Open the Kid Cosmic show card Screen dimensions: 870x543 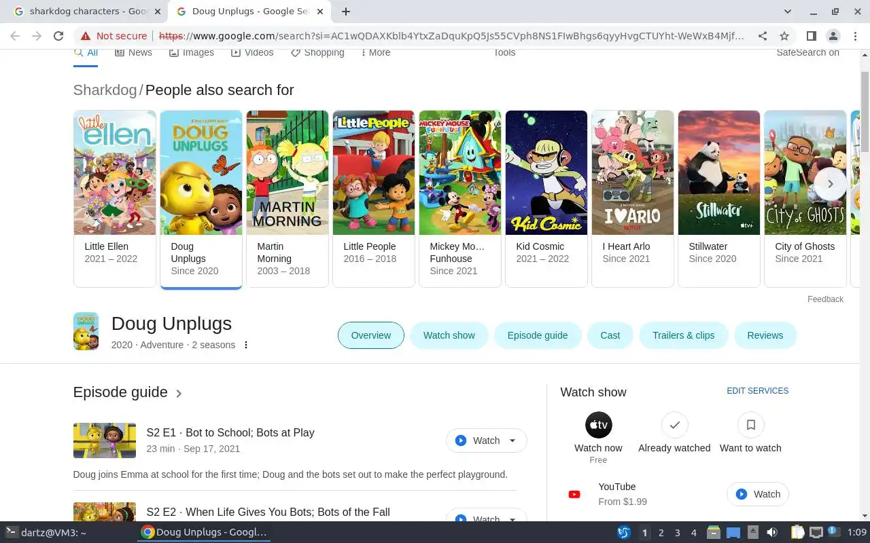click(x=546, y=199)
